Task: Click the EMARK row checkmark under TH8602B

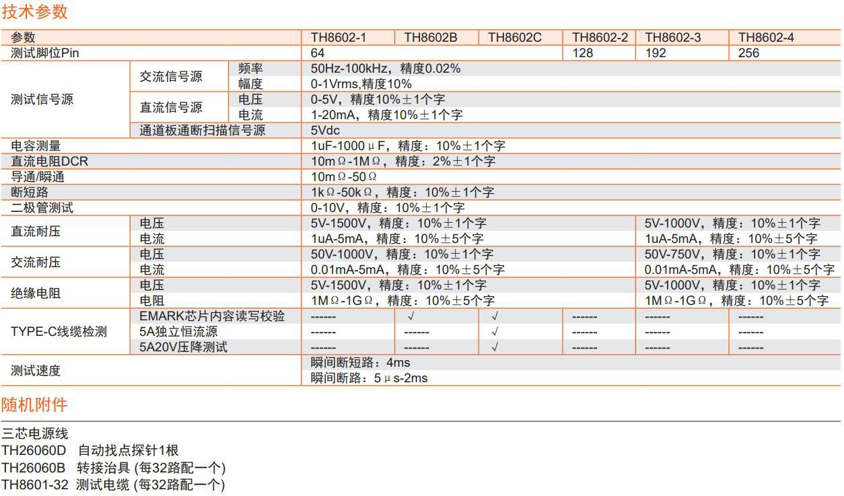Action: click(x=411, y=316)
